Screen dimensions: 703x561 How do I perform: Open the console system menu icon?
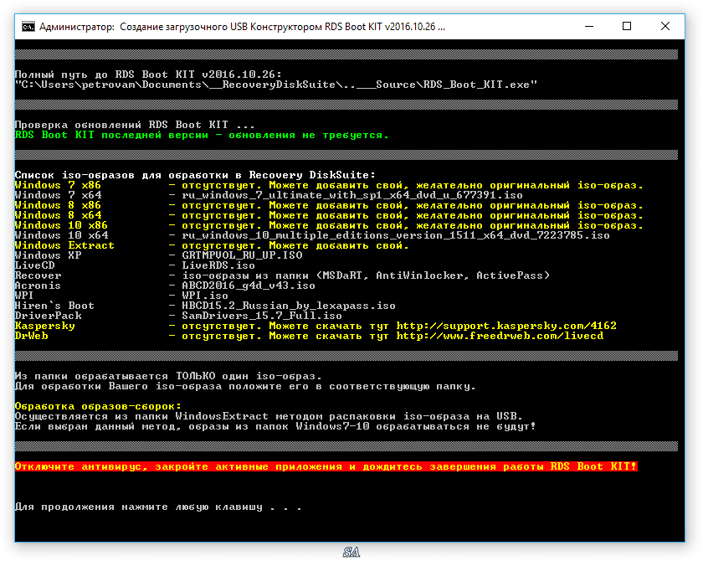(28, 27)
